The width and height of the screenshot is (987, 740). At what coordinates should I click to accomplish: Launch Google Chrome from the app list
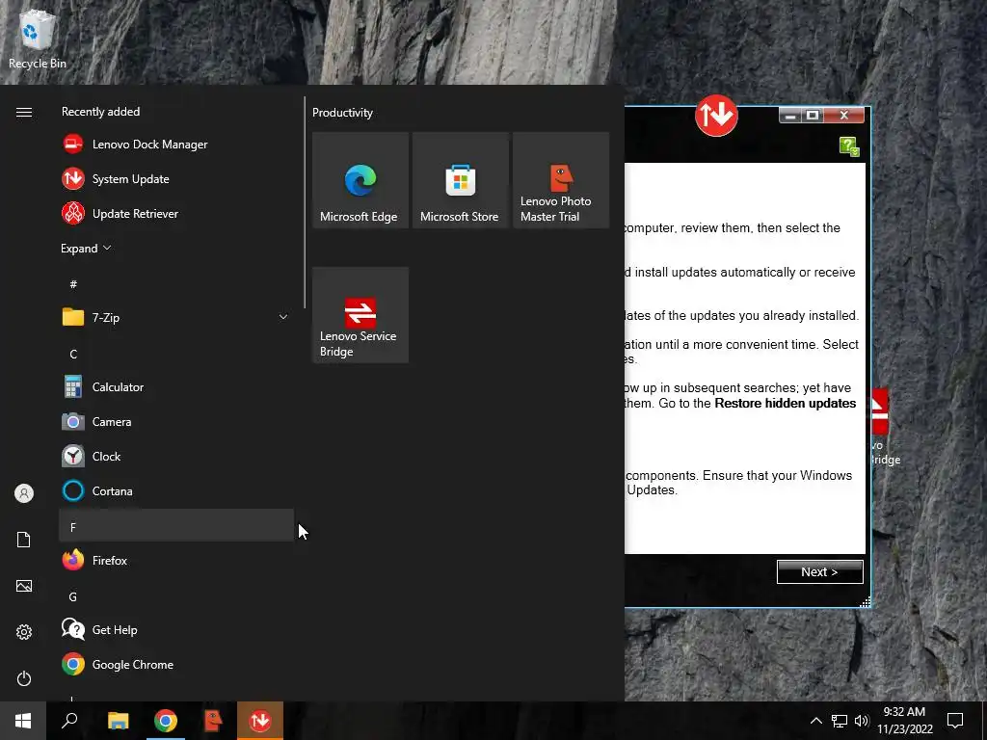[x=176, y=665]
